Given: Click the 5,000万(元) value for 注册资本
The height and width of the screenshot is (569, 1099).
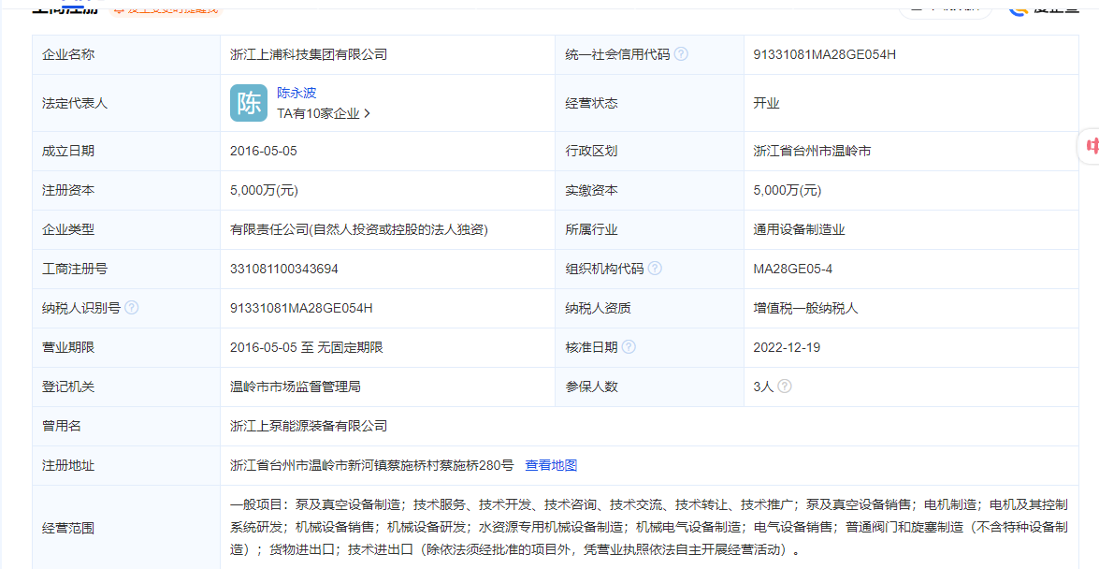Looking at the screenshot, I should point(265,190).
